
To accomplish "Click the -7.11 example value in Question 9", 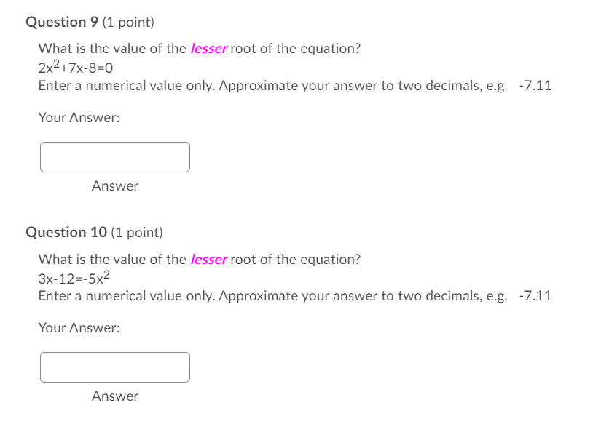I will click(535, 85).
